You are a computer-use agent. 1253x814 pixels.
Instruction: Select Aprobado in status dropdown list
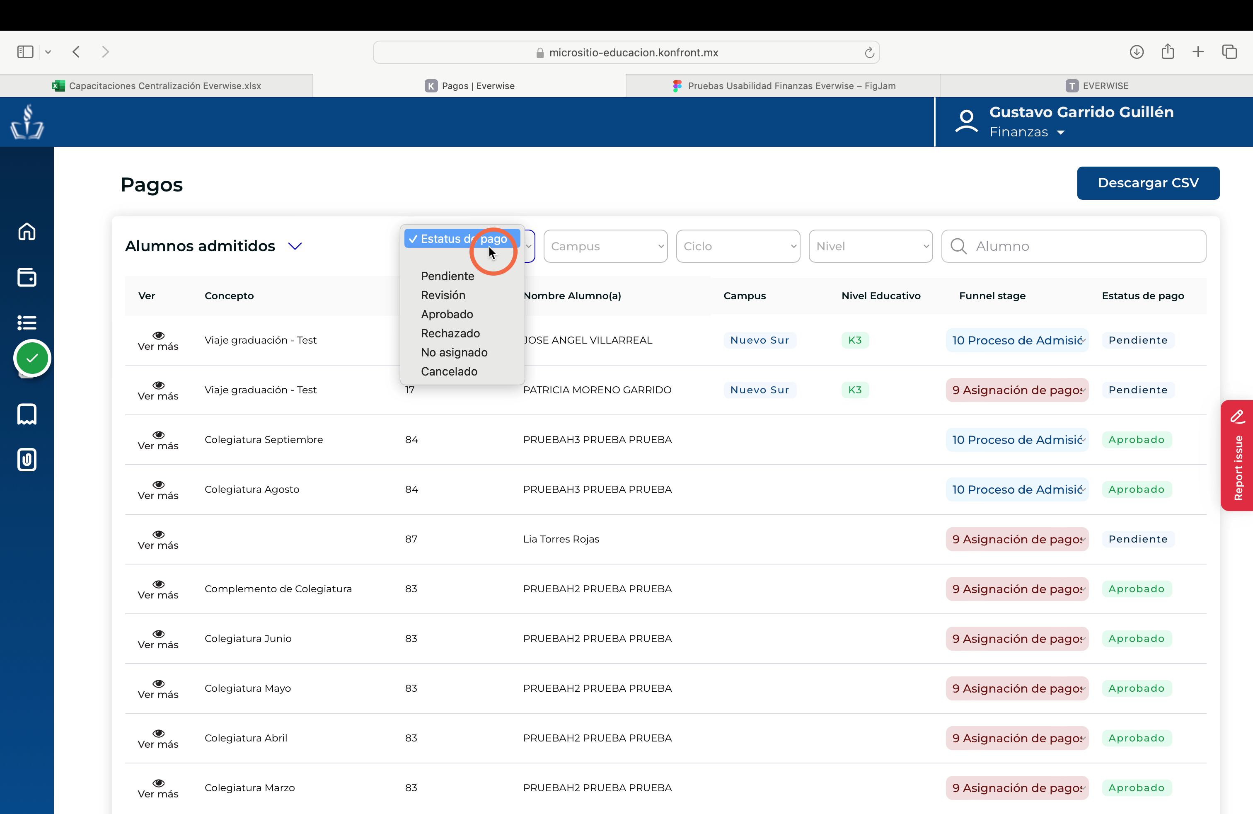(447, 314)
